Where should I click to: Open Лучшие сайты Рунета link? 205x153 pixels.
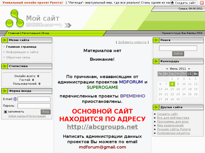pos(174,129)
